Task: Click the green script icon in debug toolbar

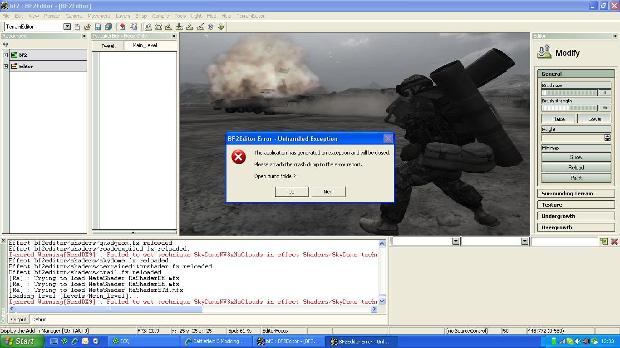Action: click(604, 242)
